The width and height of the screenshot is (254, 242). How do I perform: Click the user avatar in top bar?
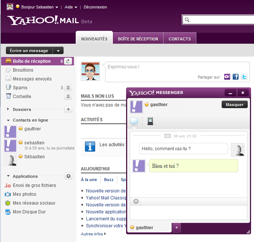point(10,7)
